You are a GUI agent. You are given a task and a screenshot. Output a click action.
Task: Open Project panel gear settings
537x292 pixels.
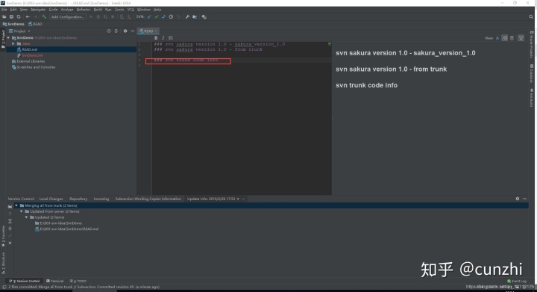click(x=125, y=31)
